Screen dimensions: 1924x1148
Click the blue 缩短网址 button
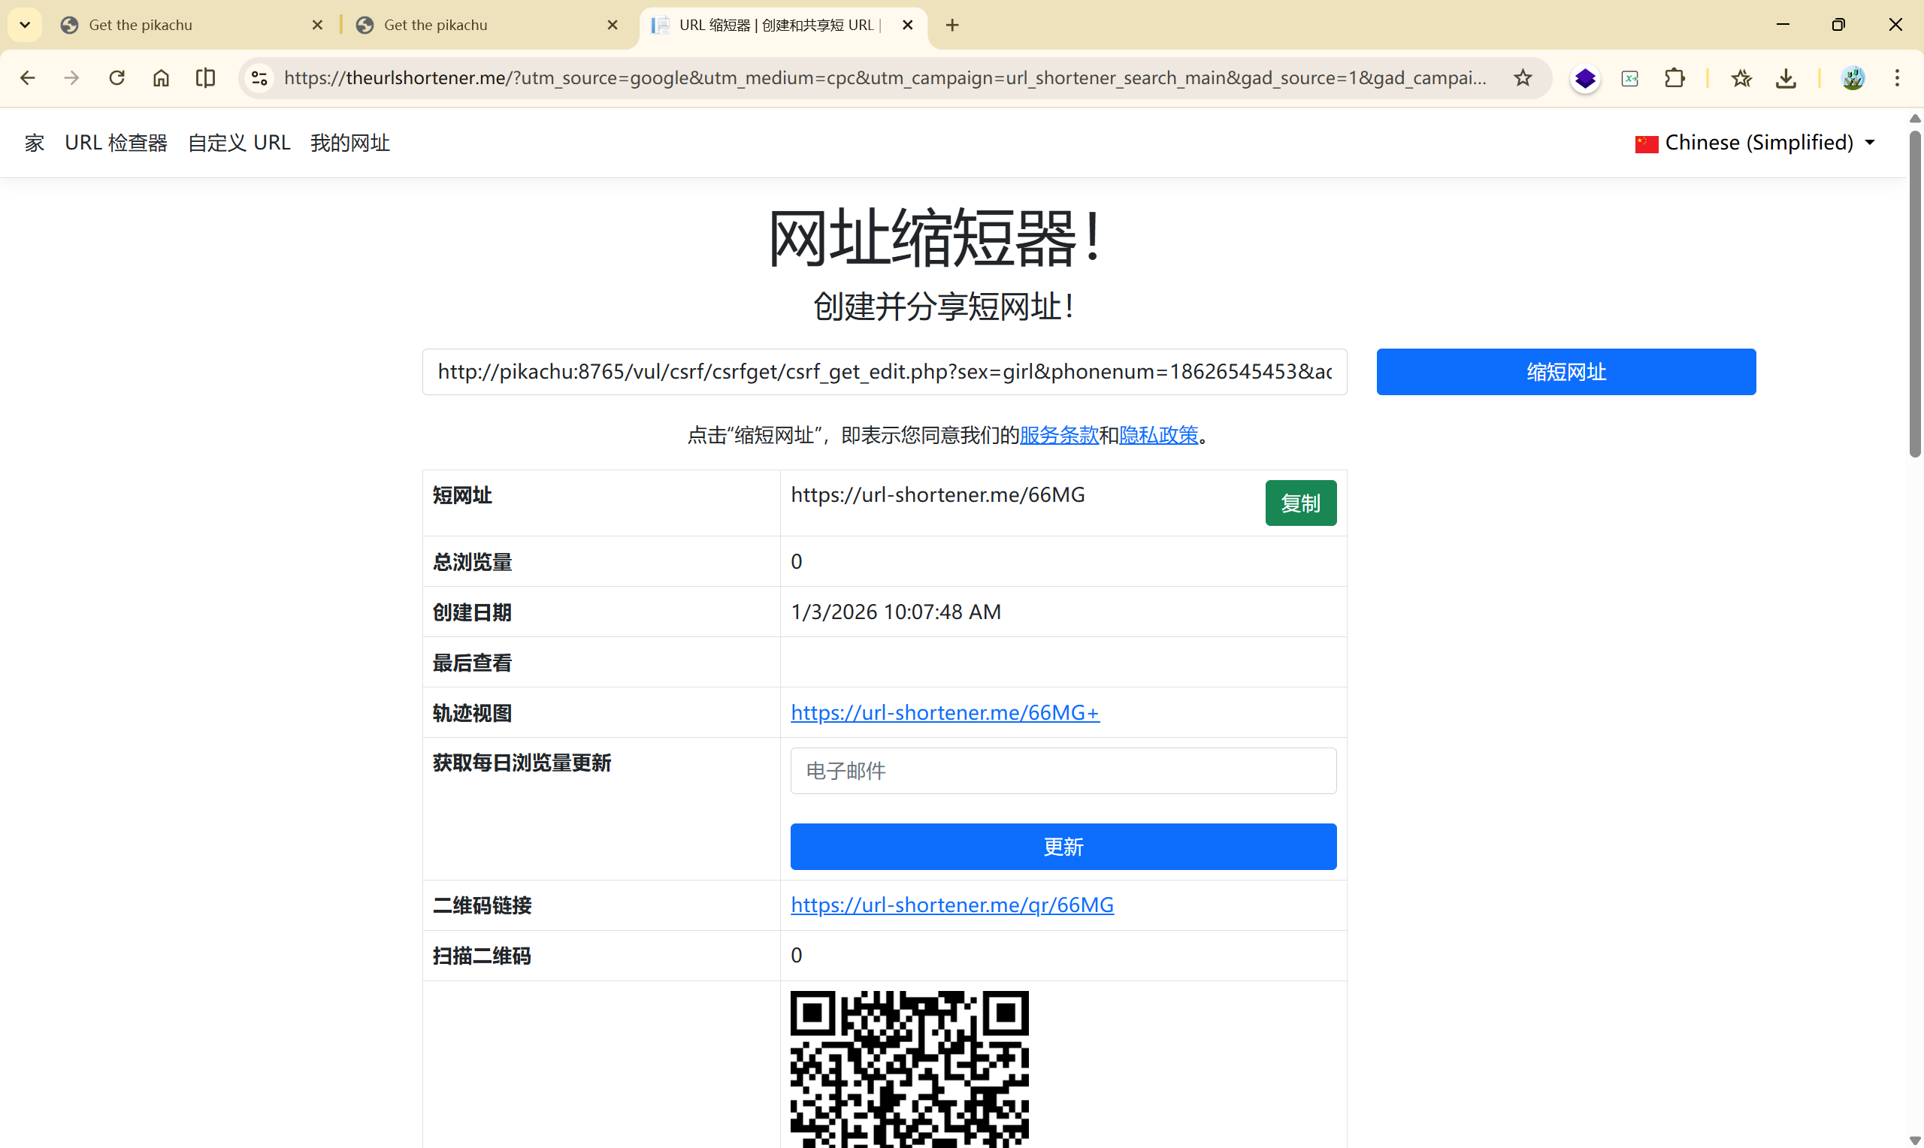coord(1565,372)
